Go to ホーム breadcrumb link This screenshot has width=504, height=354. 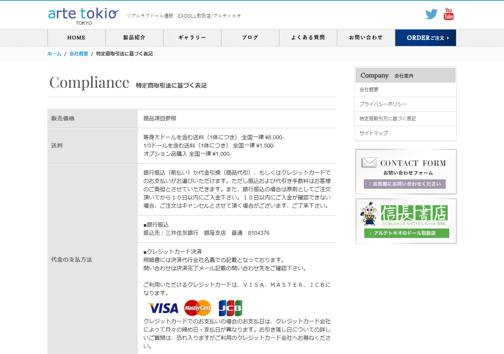(54, 54)
